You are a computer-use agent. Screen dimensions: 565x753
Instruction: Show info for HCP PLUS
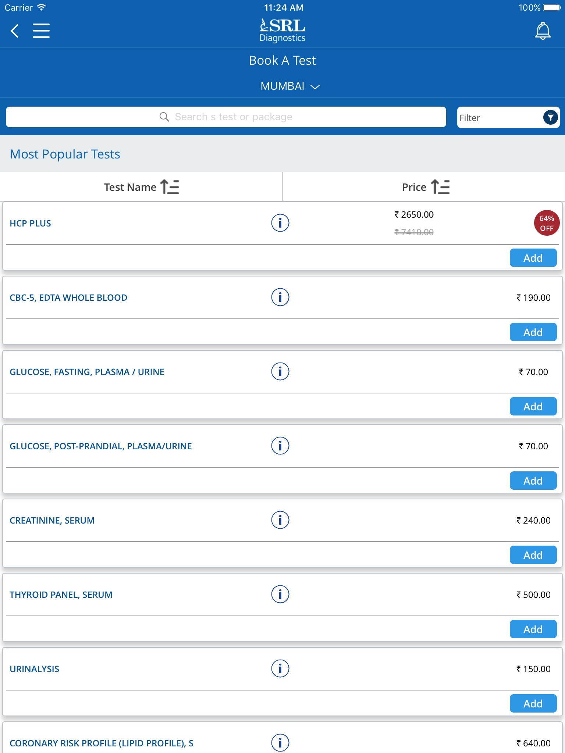coord(280,223)
